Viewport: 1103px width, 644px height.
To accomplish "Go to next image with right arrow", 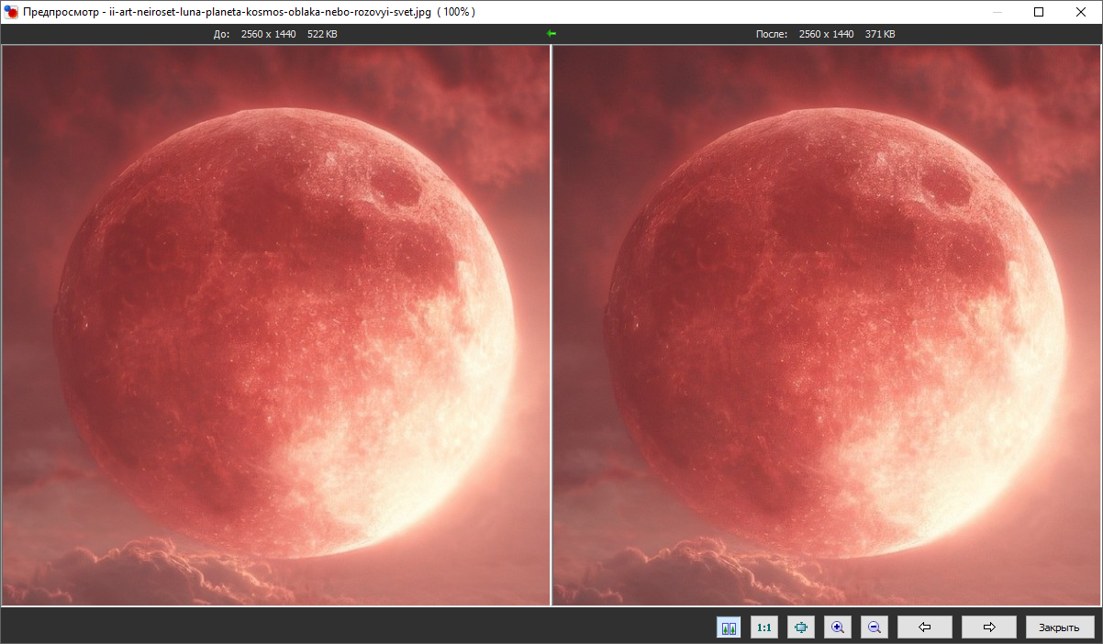I will pos(988,627).
